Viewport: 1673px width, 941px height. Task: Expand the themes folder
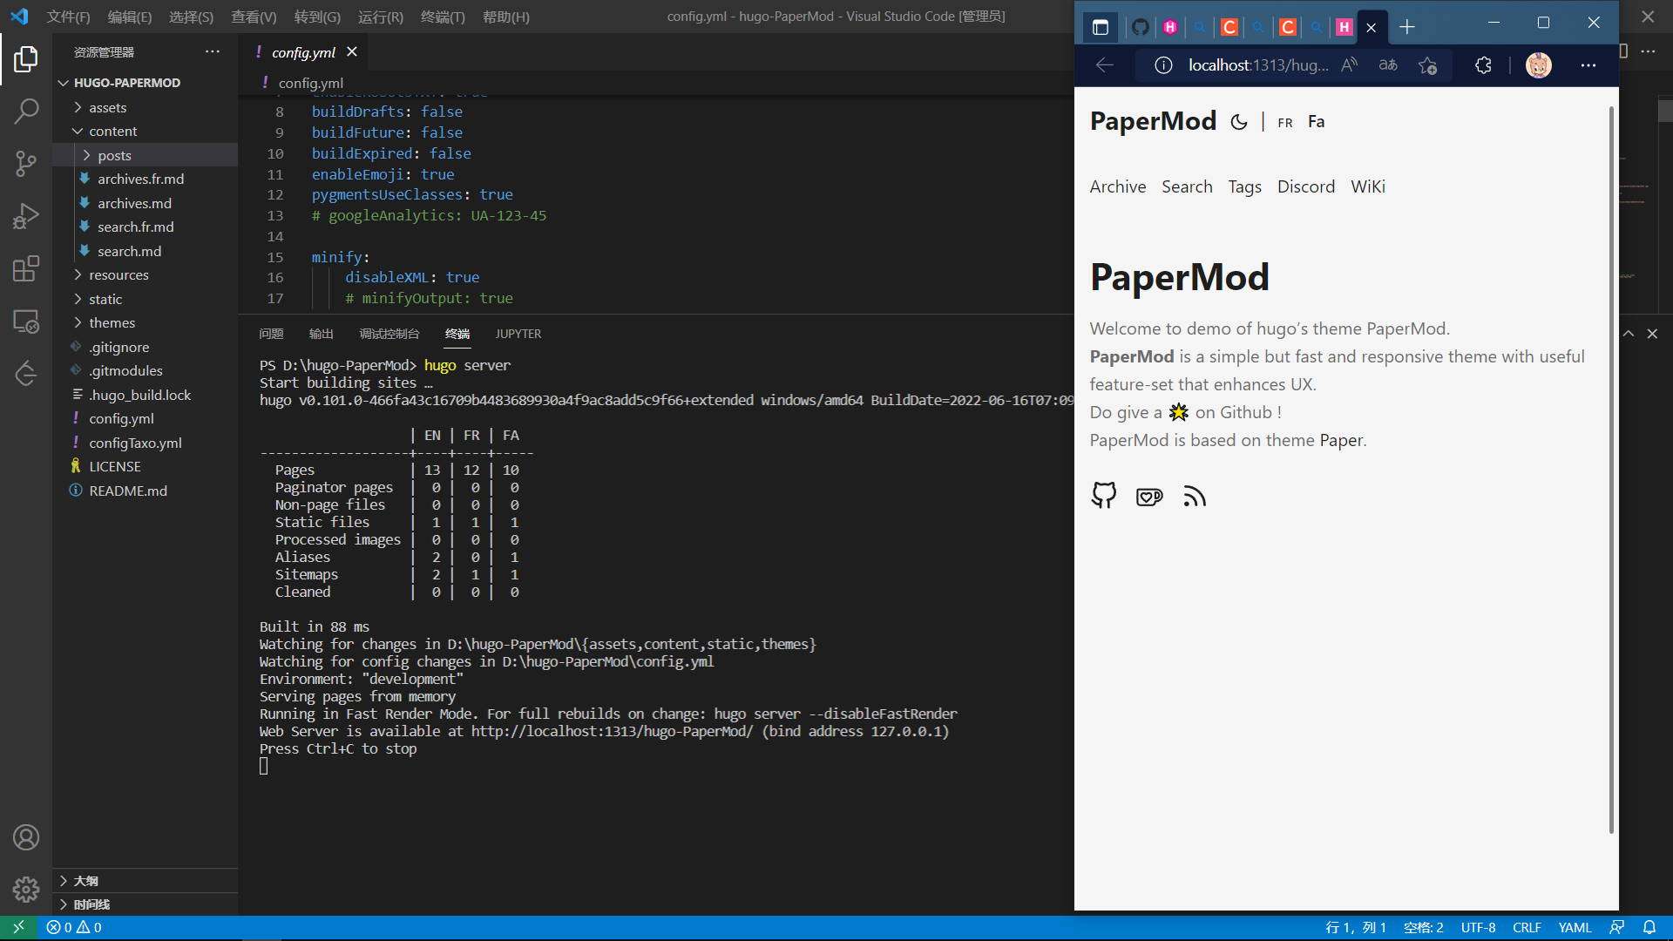click(x=112, y=322)
